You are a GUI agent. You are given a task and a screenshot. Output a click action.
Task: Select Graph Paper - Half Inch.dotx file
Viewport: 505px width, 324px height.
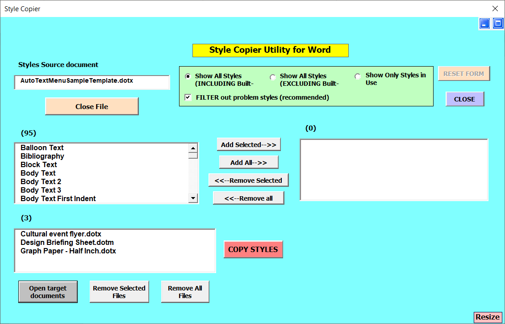[115, 251]
